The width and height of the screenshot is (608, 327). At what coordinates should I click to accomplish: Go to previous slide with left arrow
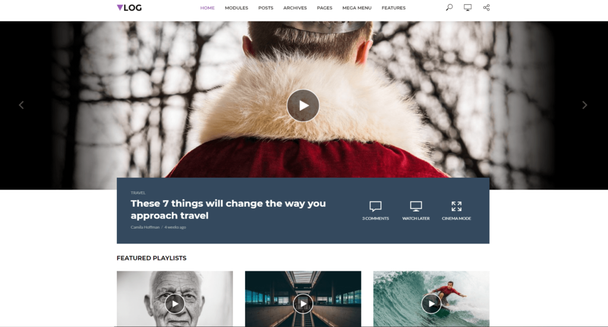(x=21, y=105)
